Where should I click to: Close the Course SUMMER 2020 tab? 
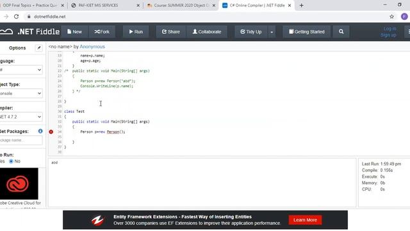click(214, 5)
